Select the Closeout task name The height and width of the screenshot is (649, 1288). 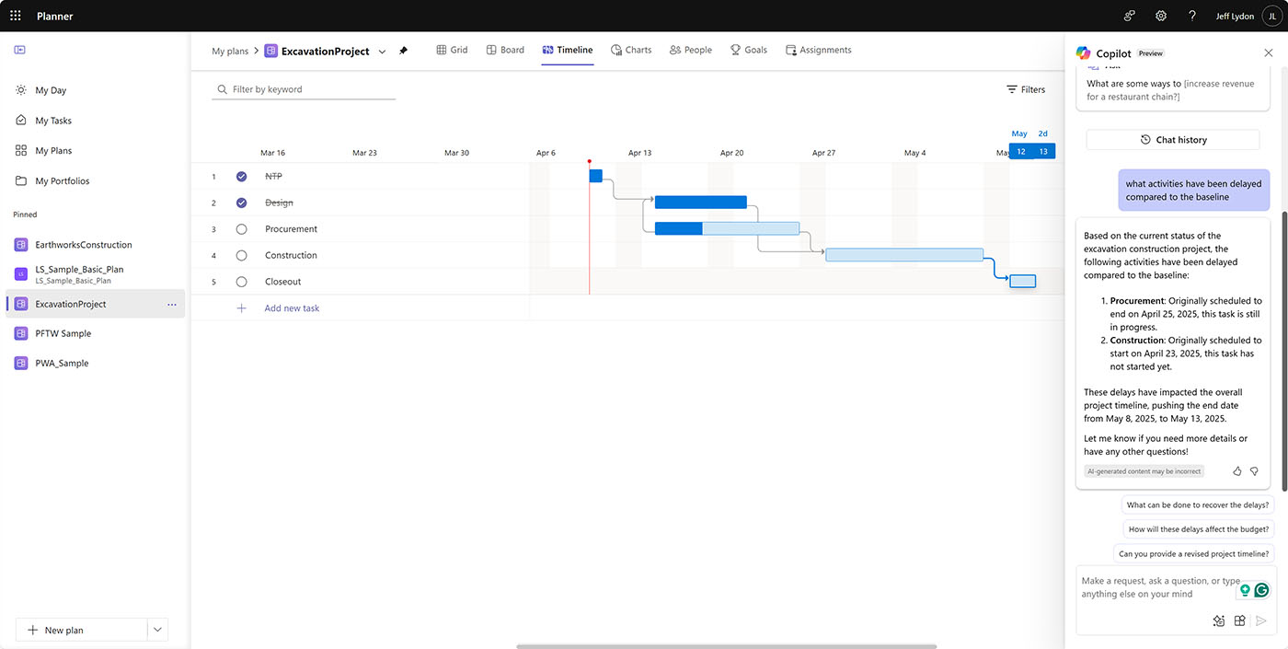[x=282, y=282]
